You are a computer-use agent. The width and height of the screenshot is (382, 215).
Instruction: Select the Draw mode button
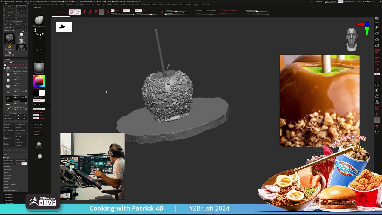[x=78, y=12]
